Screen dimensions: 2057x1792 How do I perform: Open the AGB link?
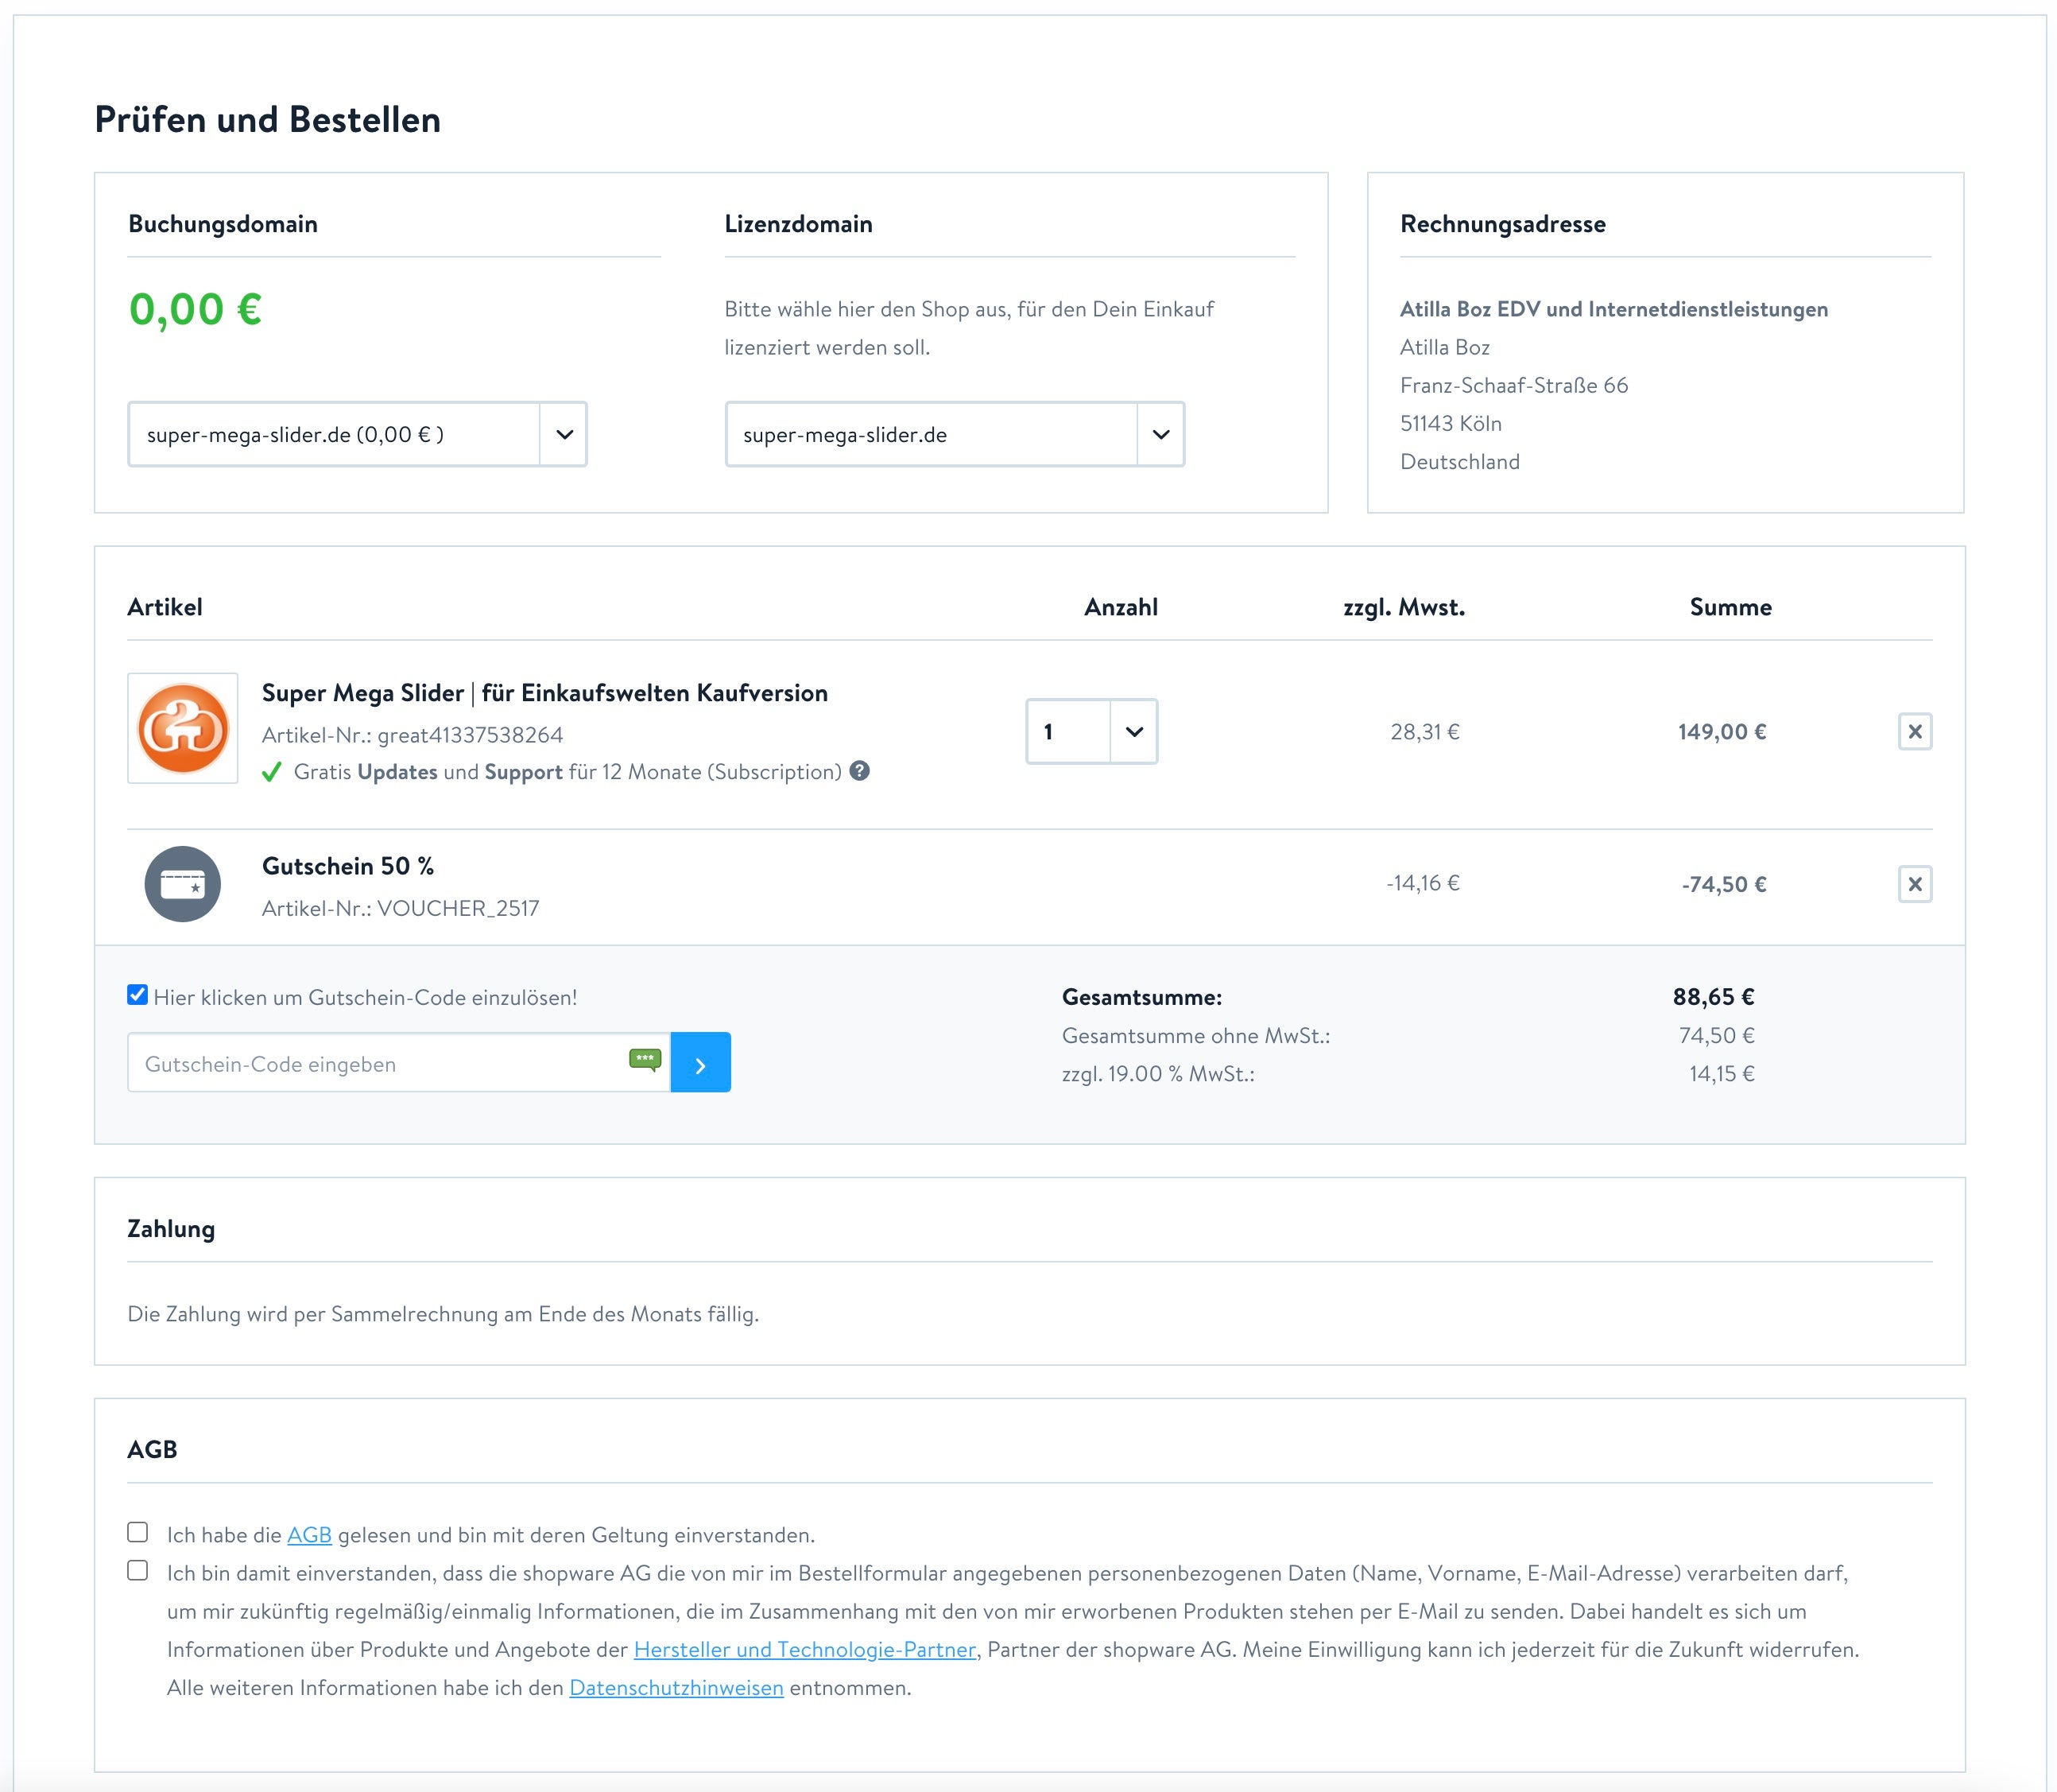309,1535
